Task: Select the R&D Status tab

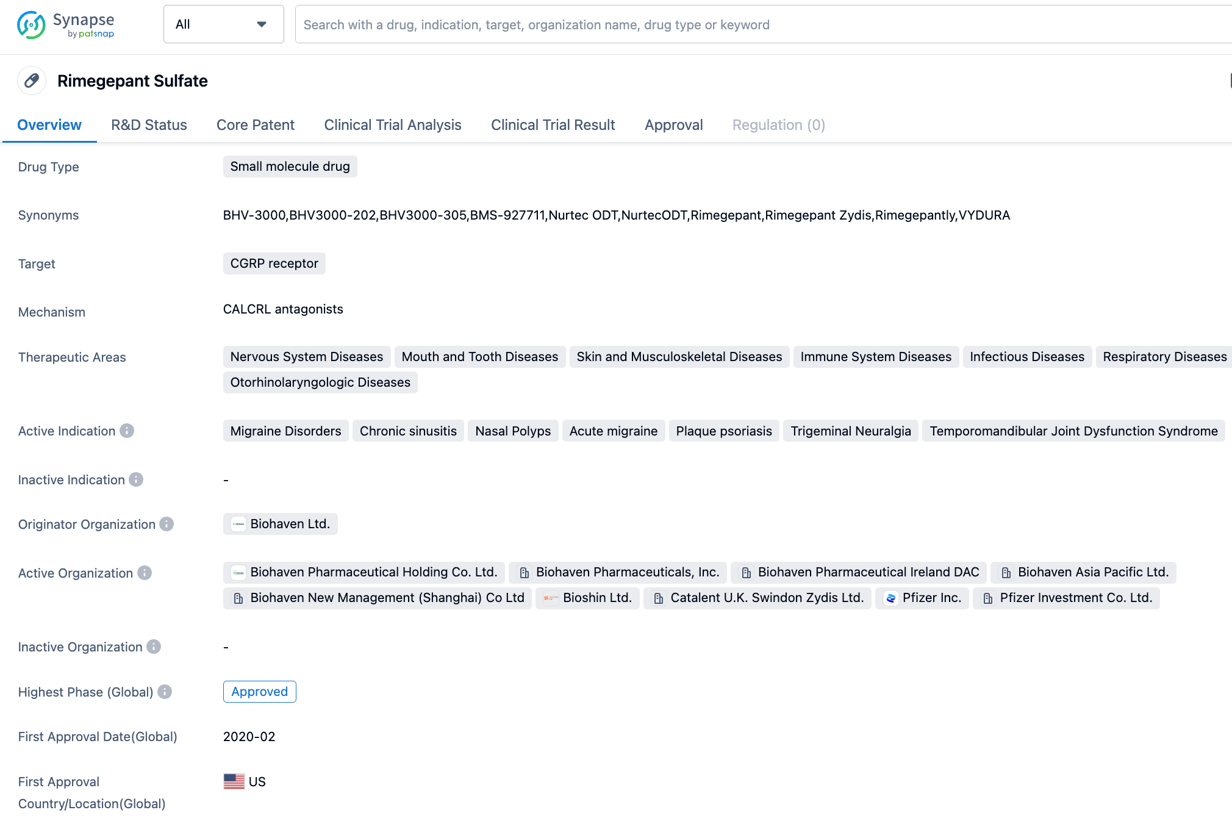Action: (x=148, y=124)
